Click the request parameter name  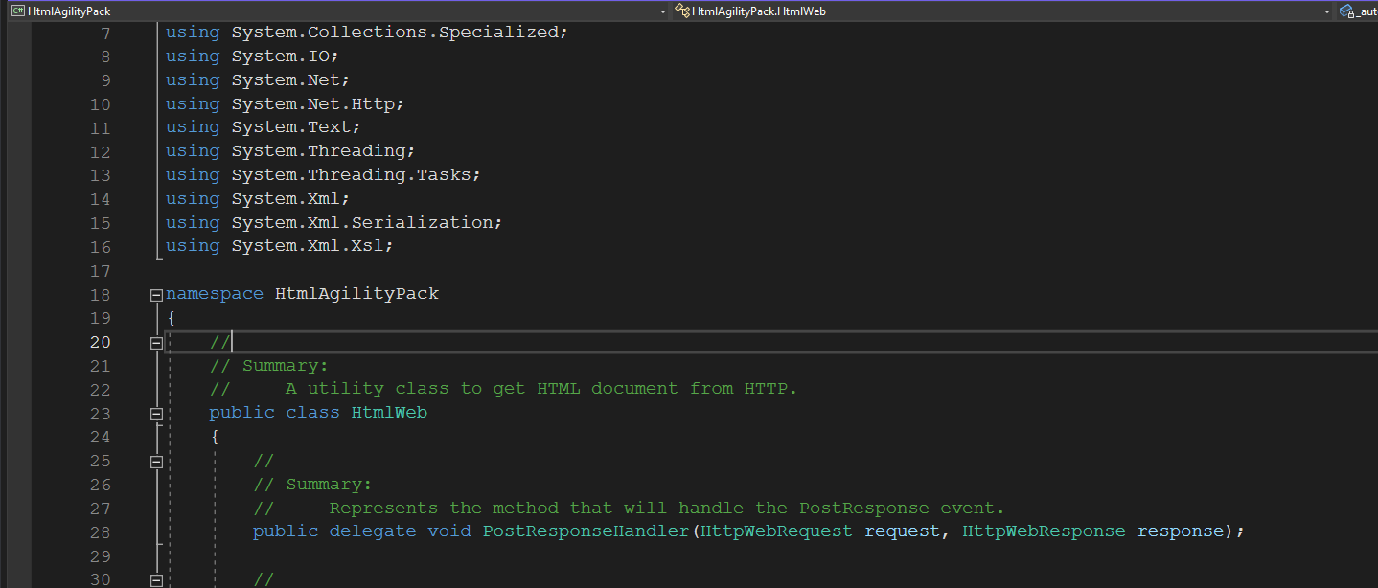[x=903, y=531]
